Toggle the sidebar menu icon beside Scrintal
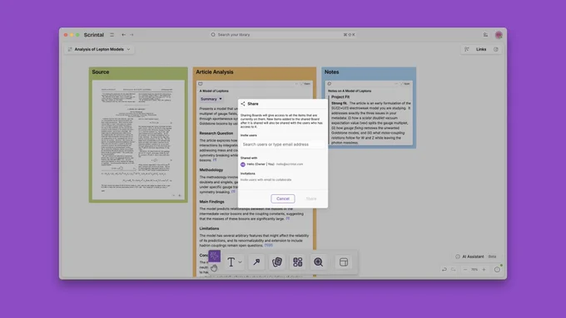Image resolution: width=566 pixels, height=318 pixels. coord(112,35)
